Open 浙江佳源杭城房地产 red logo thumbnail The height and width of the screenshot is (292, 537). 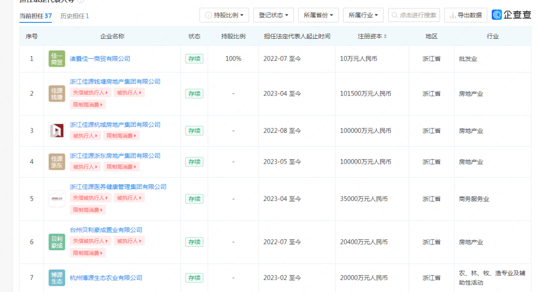click(x=57, y=130)
